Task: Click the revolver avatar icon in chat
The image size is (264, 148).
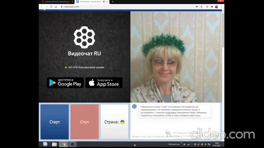Action: pos(134,106)
